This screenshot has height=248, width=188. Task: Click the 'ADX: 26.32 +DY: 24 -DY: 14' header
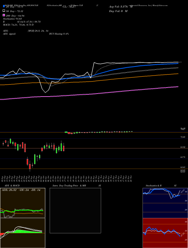pyautogui.click(x=21, y=190)
